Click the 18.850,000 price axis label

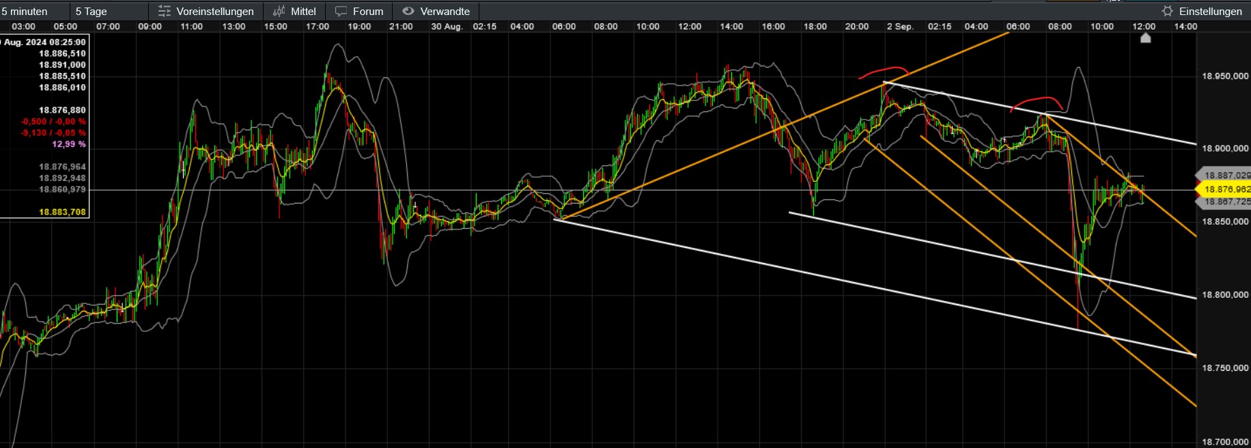(x=1225, y=221)
